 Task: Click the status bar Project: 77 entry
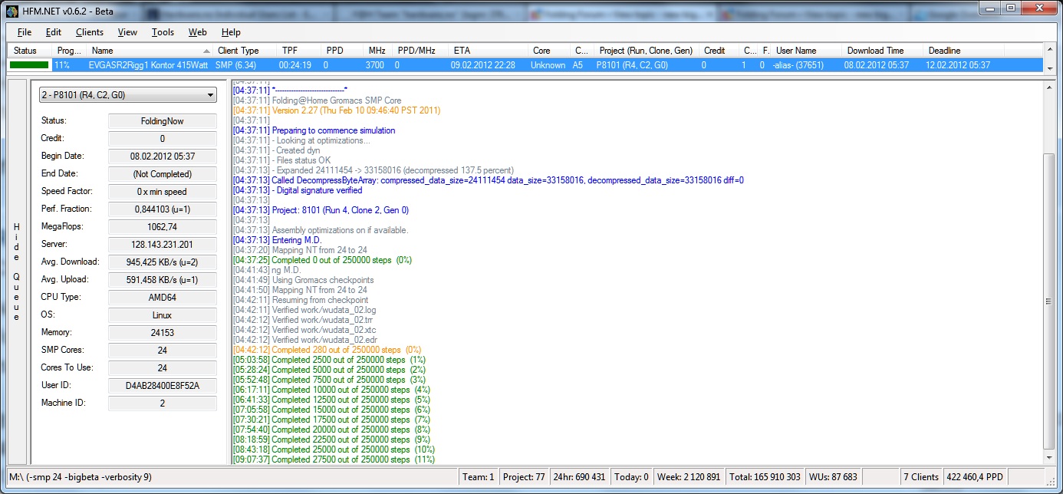click(x=524, y=477)
